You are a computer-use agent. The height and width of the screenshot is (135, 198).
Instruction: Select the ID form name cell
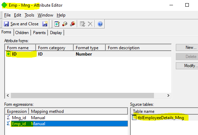[x=14, y=54]
